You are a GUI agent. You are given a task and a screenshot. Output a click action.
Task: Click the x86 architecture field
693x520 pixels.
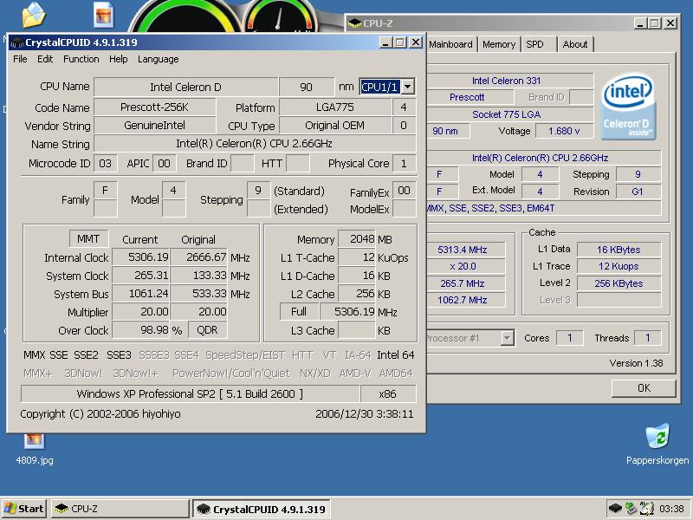[x=388, y=394]
